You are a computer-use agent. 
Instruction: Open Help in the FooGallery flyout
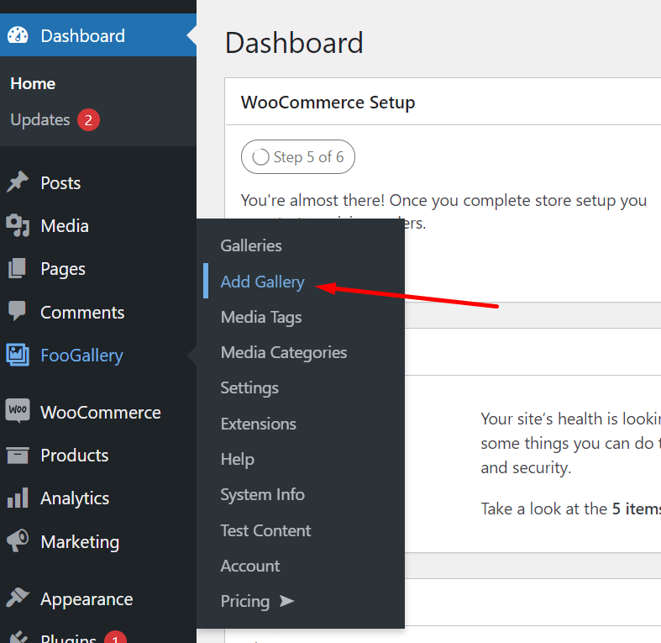click(x=238, y=459)
